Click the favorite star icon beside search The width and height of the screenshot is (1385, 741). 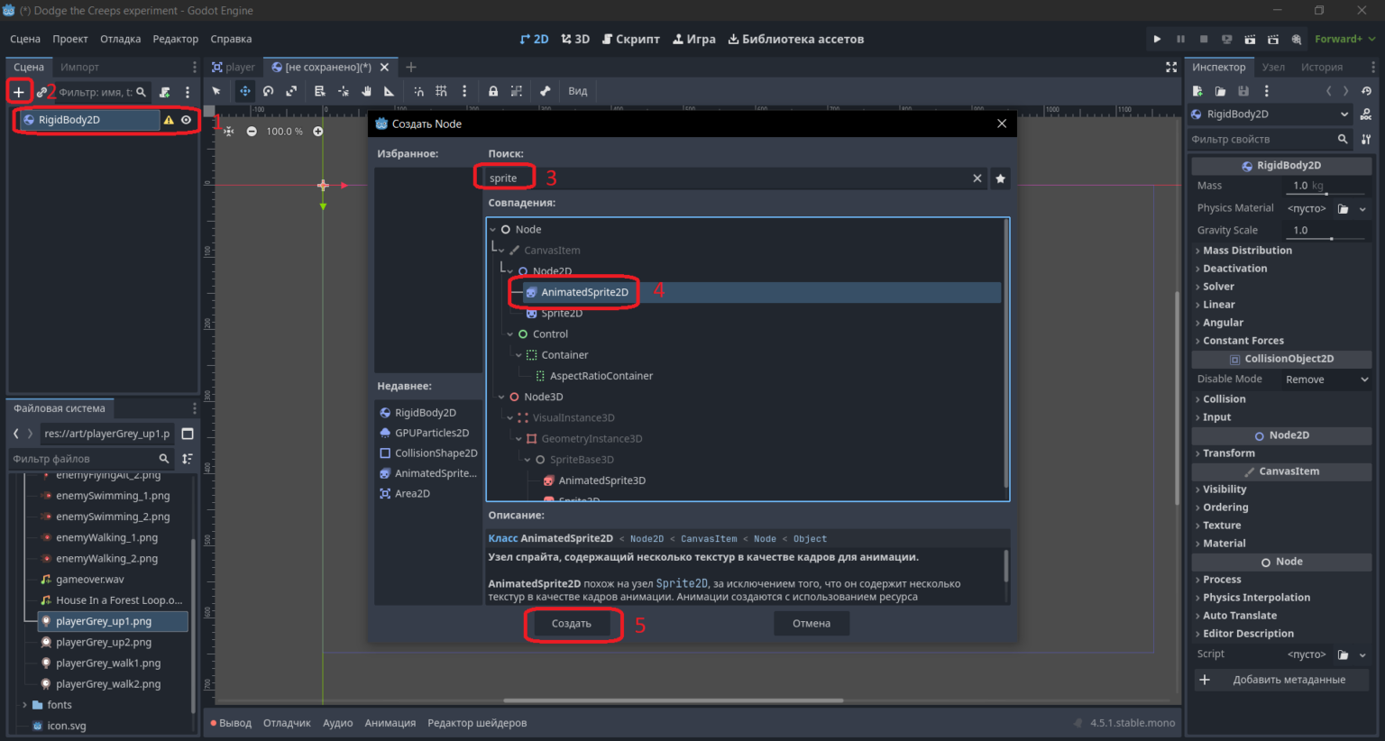coord(1000,178)
